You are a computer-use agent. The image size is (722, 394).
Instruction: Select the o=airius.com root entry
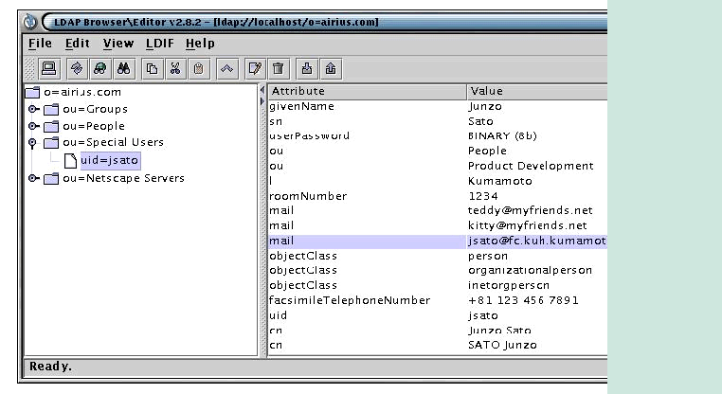(x=82, y=92)
